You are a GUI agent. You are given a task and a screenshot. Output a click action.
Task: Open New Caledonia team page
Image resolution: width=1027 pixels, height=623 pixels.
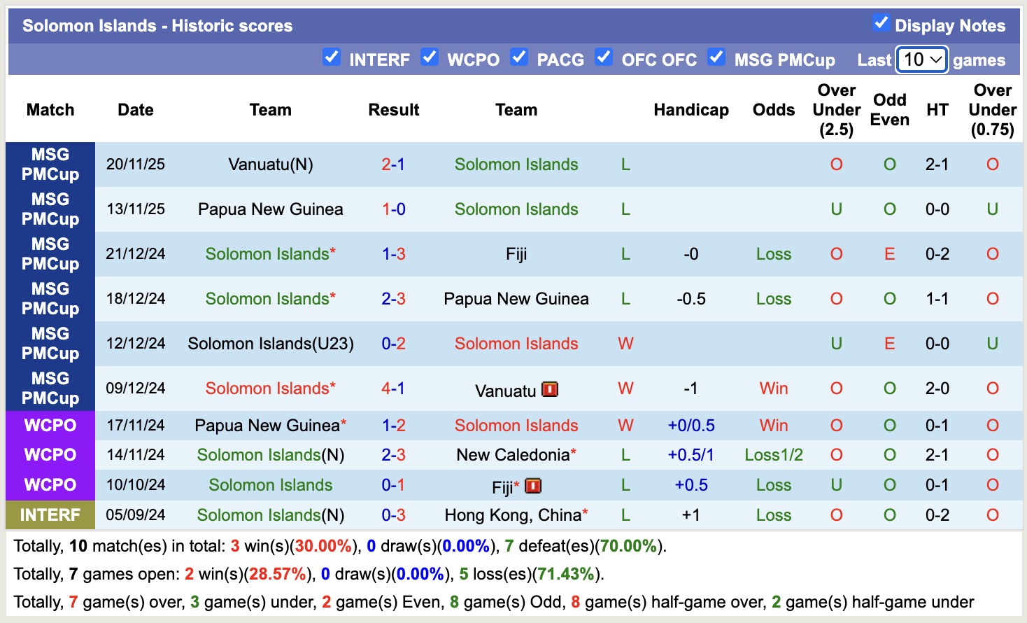point(513,455)
